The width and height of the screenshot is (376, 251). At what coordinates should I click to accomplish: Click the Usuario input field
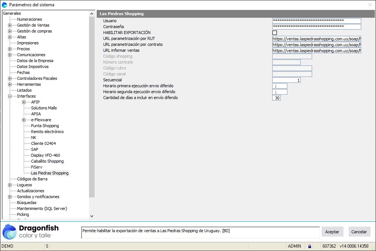tap(317, 21)
